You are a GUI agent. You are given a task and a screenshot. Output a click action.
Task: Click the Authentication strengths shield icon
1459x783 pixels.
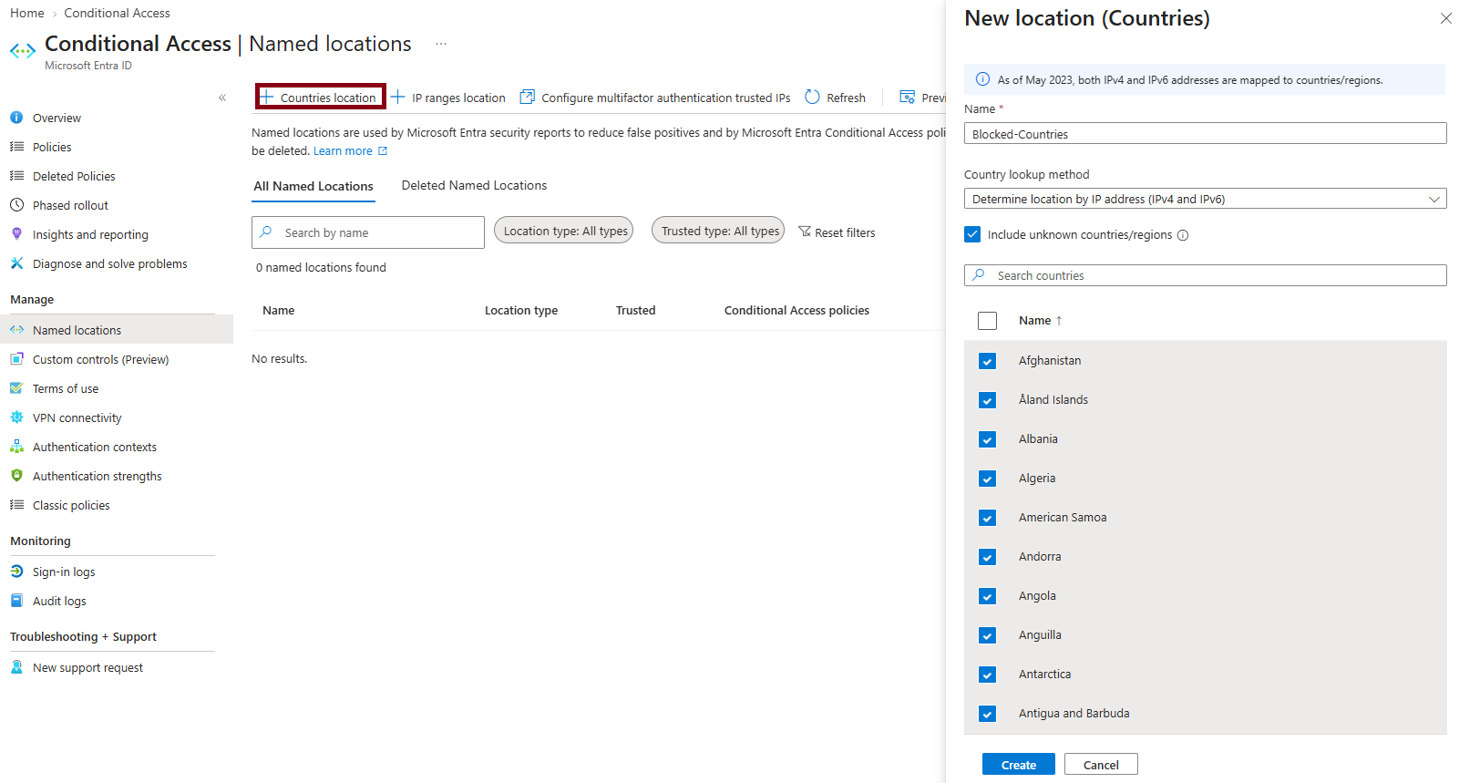pyautogui.click(x=16, y=476)
